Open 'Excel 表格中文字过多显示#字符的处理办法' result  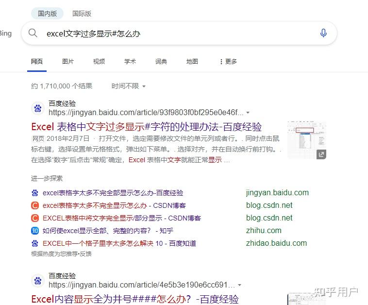(147, 127)
